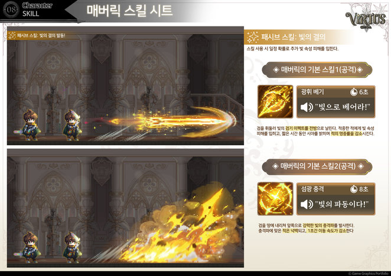Click the 08 chapter number badge

click(11, 9)
